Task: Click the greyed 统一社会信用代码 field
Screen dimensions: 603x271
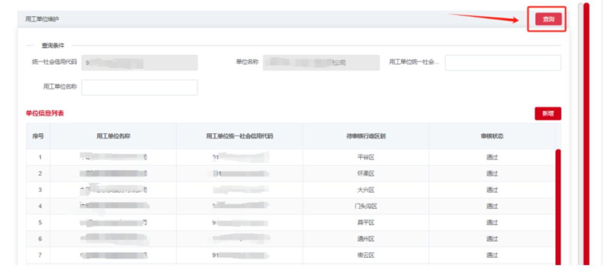Action: tap(139, 63)
